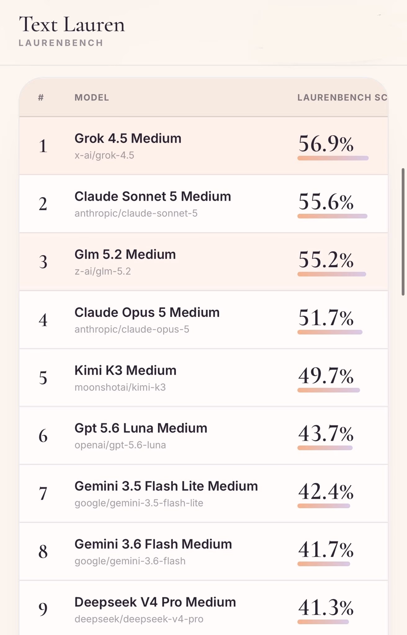The height and width of the screenshot is (635, 407).
Task: Click the 41.3% Deepseek score value
Action: [x=326, y=608]
